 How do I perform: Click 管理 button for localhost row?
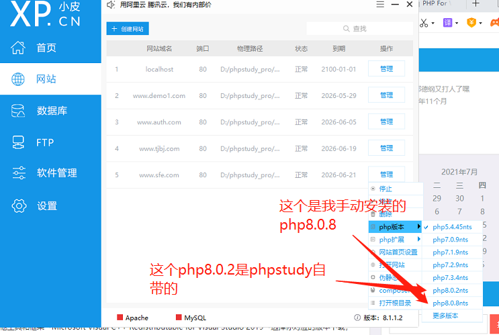[386, 68]
